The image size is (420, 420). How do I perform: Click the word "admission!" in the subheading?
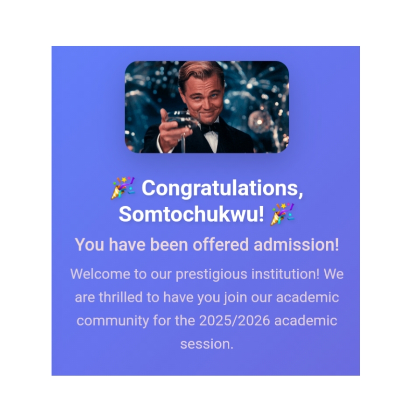click(296, 245)
